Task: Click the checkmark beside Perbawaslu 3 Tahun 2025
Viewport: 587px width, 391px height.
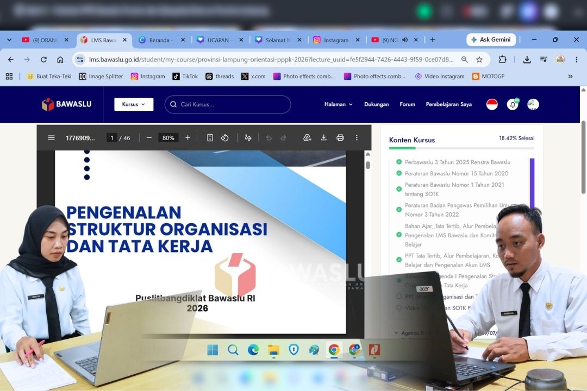Action: point(399,162)
